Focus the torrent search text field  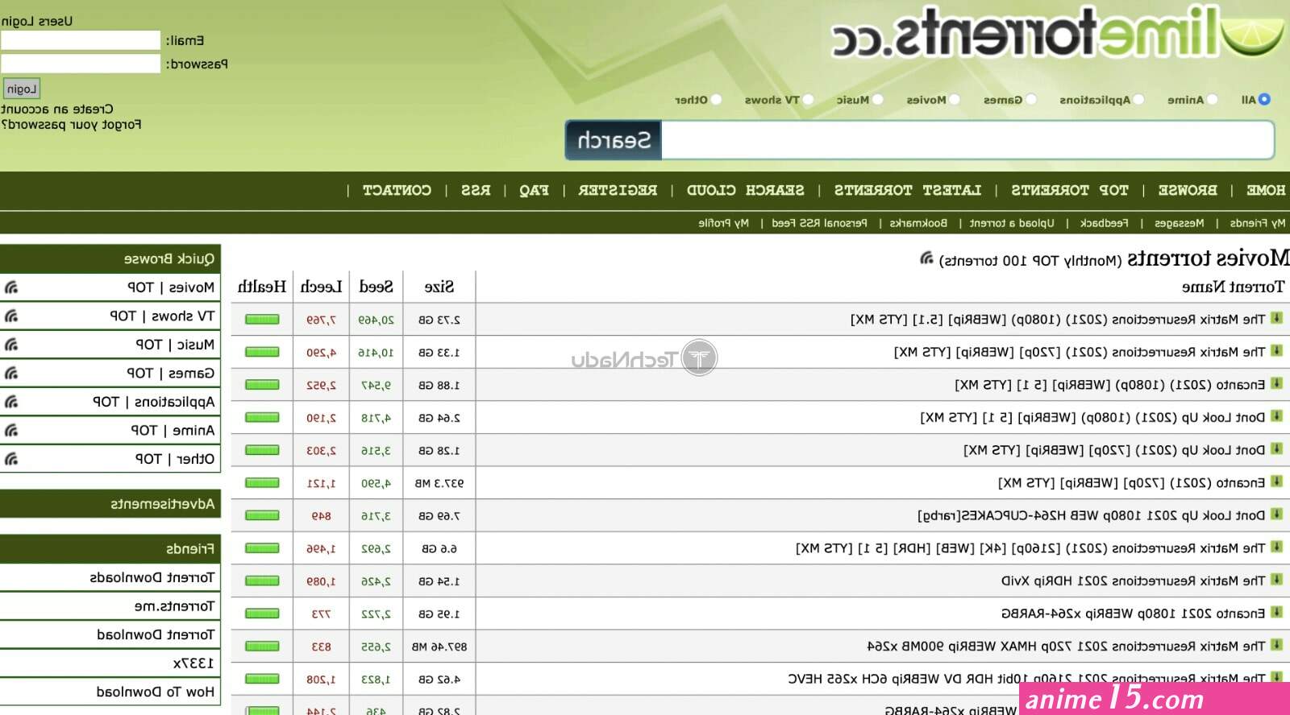coord(967,141)
